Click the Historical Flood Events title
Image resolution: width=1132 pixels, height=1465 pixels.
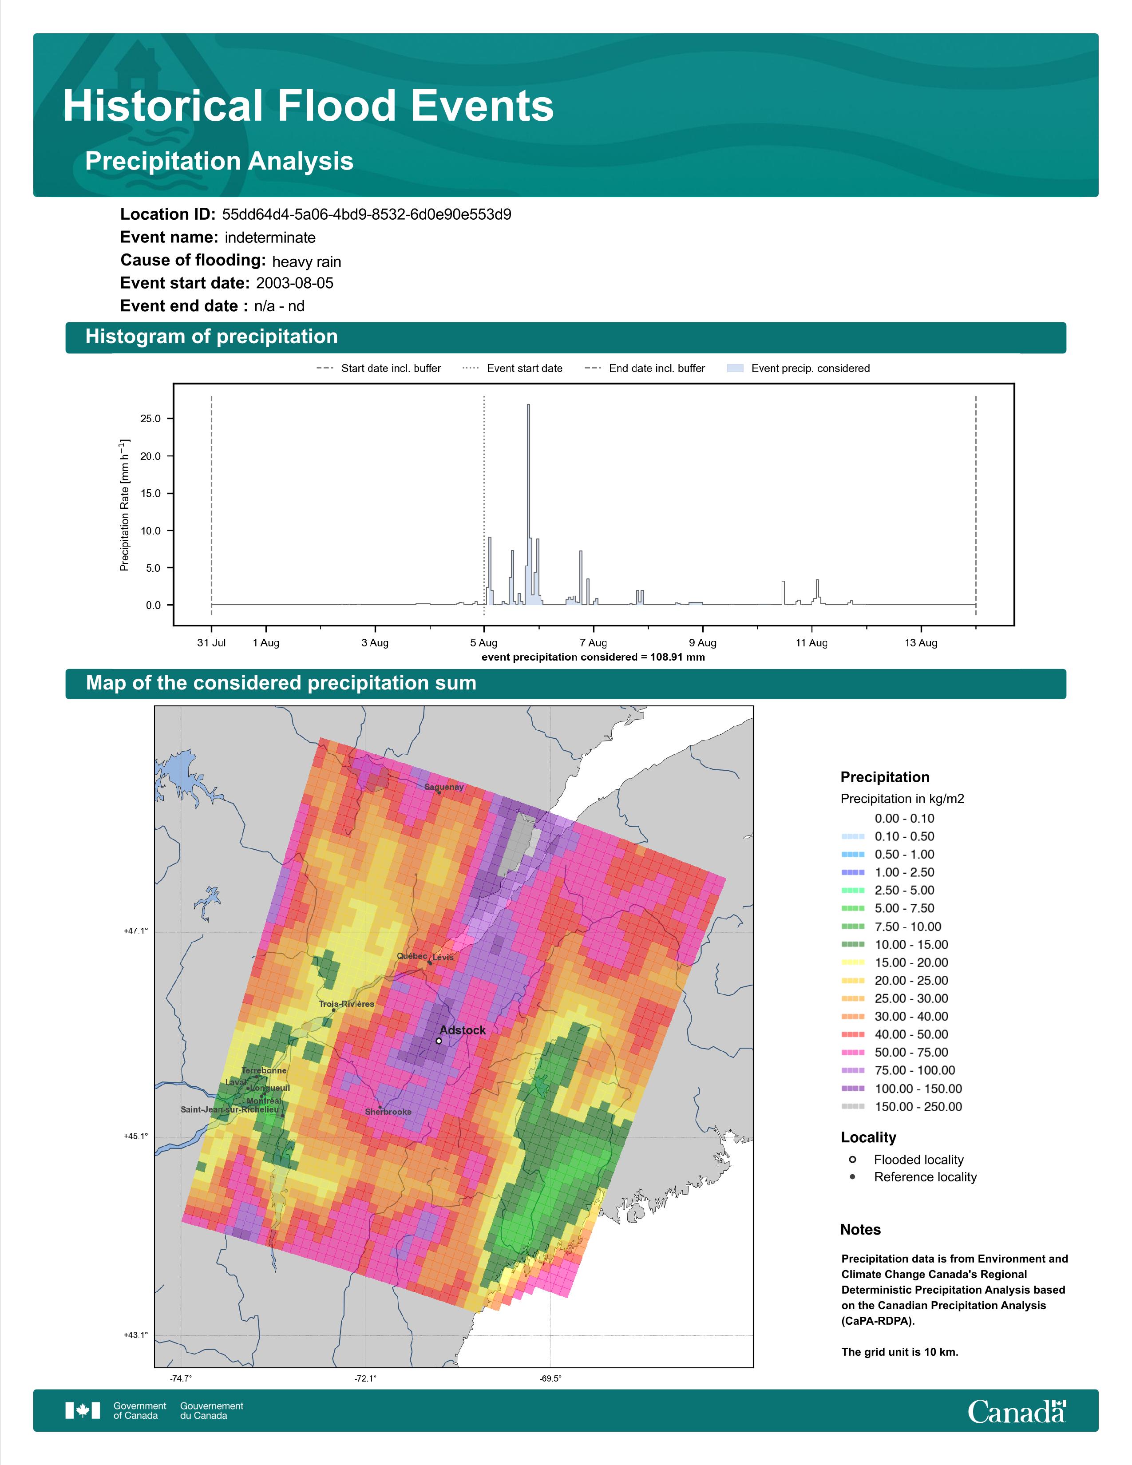[x=309, y=106]
